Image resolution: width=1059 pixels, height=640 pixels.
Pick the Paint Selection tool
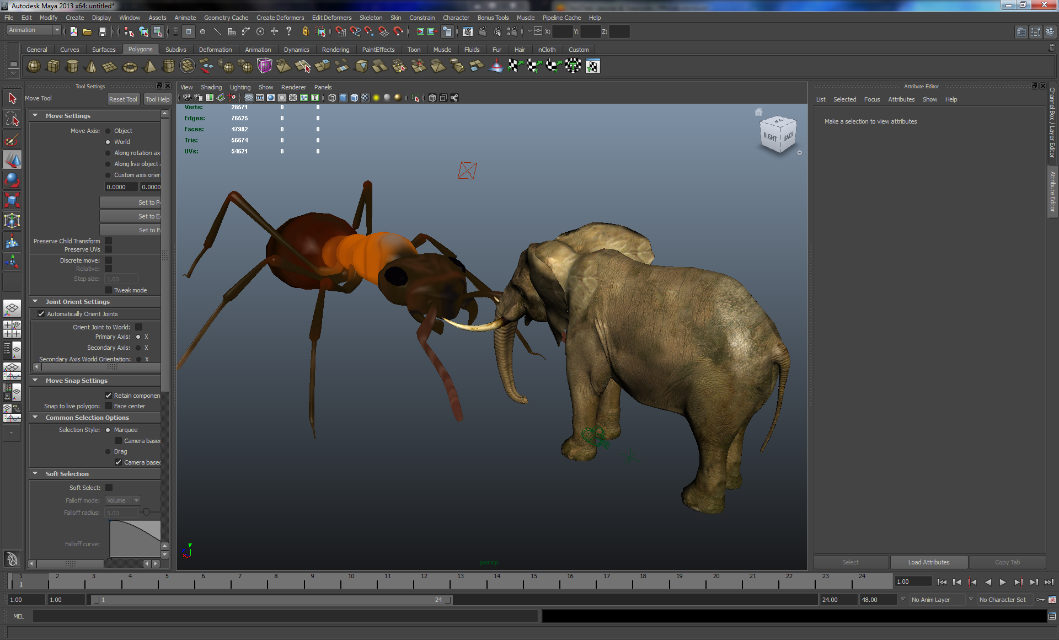coord(12,140)
